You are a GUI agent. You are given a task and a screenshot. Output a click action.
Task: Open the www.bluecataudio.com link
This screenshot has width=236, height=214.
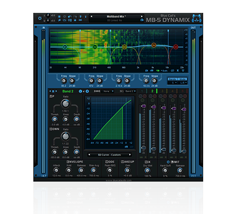point(119,180)
